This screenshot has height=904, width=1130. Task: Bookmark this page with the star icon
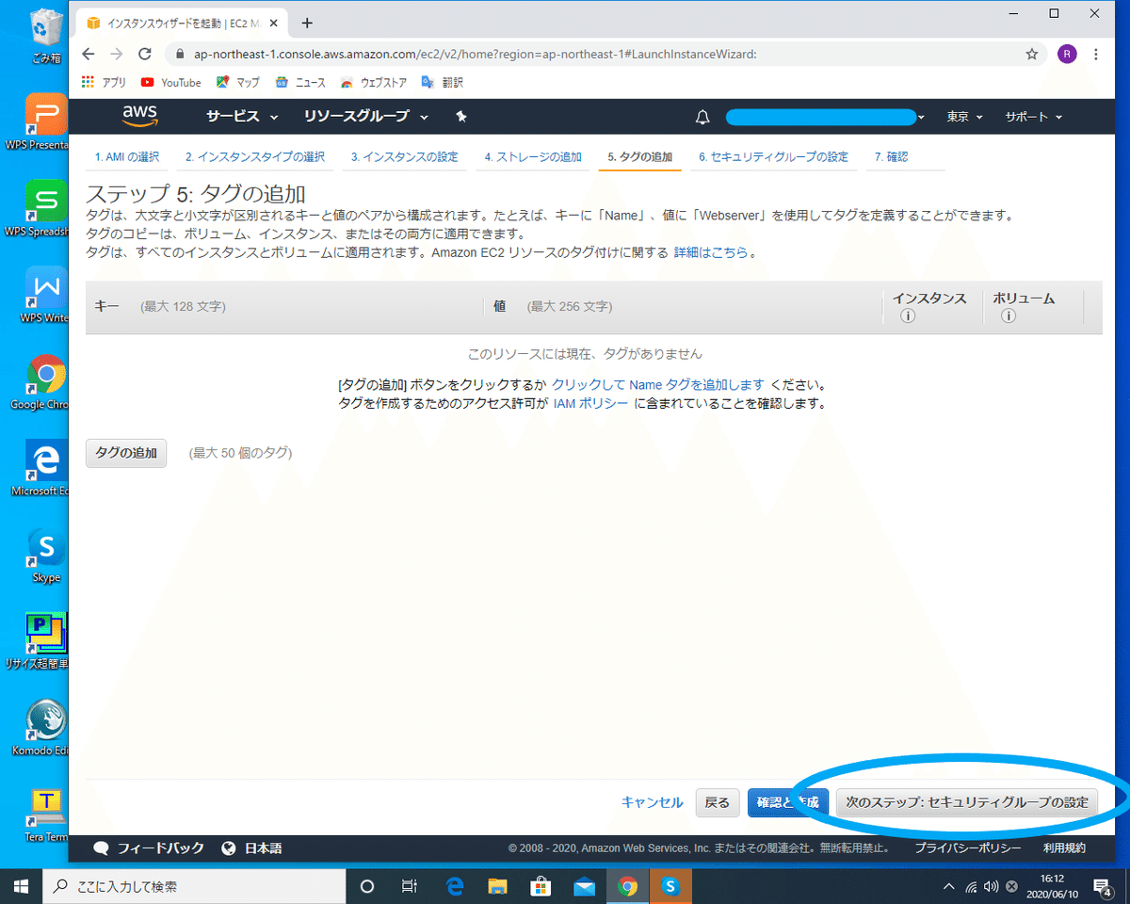tap(1032, 54)
